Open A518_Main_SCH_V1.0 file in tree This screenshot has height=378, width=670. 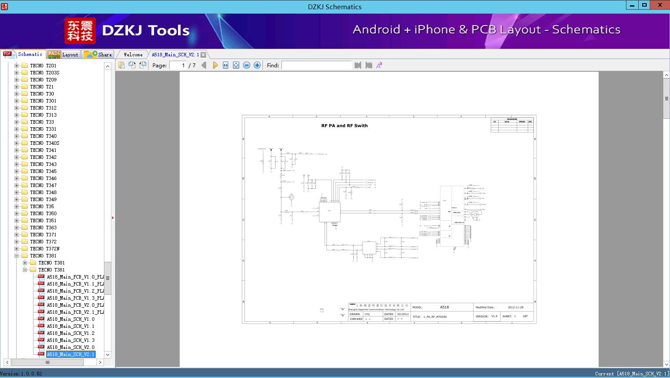(x=70, y=319)
